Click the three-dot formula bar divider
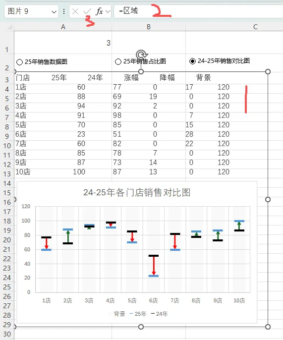The image size is (283, 340). coord(64,11)
